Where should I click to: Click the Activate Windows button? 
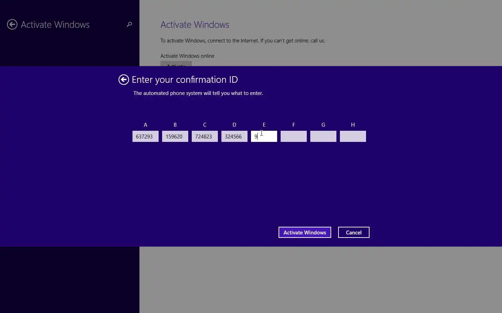pos(305,232)
